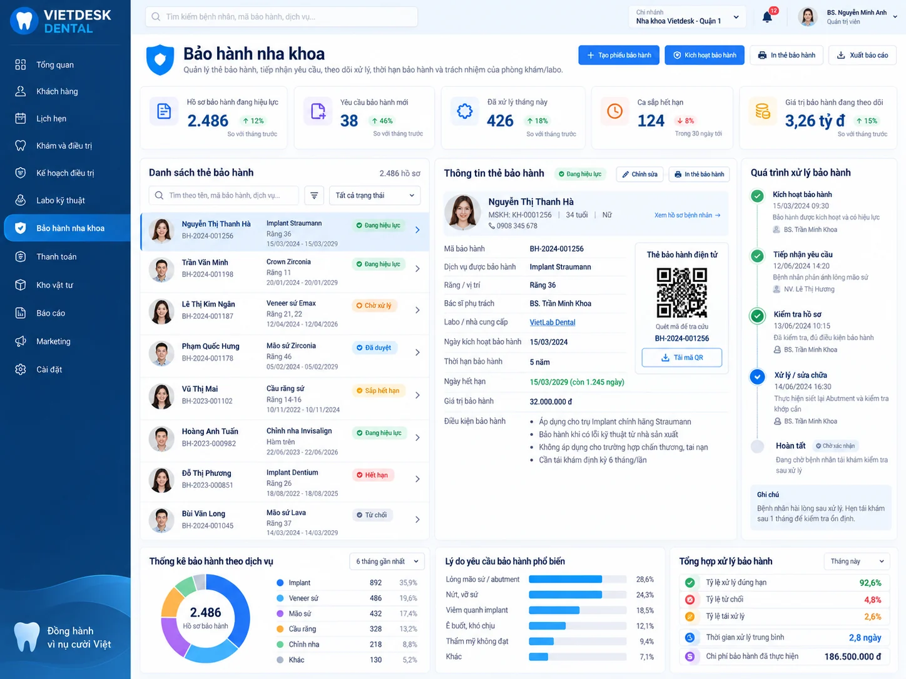The width and height of the screenshot is (906, 679).
Task: Click the clock icon beside Thời gian xử lý trung bình
Action: point(690,638)
